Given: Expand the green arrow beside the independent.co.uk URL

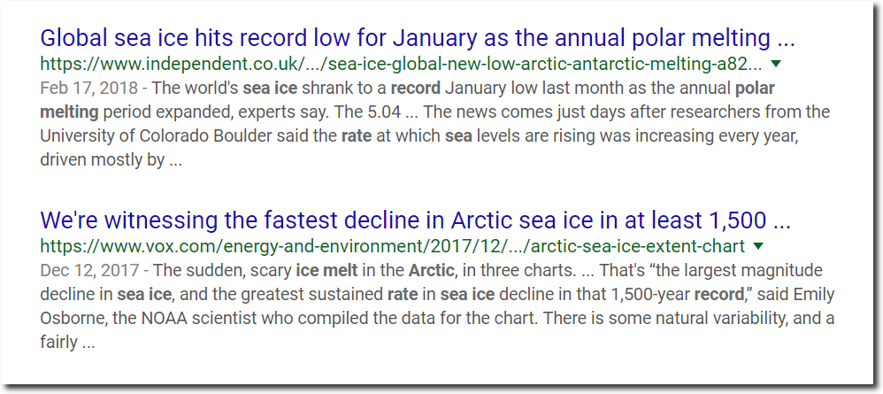Looking at the screenshot, I should click(x=775, y=65).
